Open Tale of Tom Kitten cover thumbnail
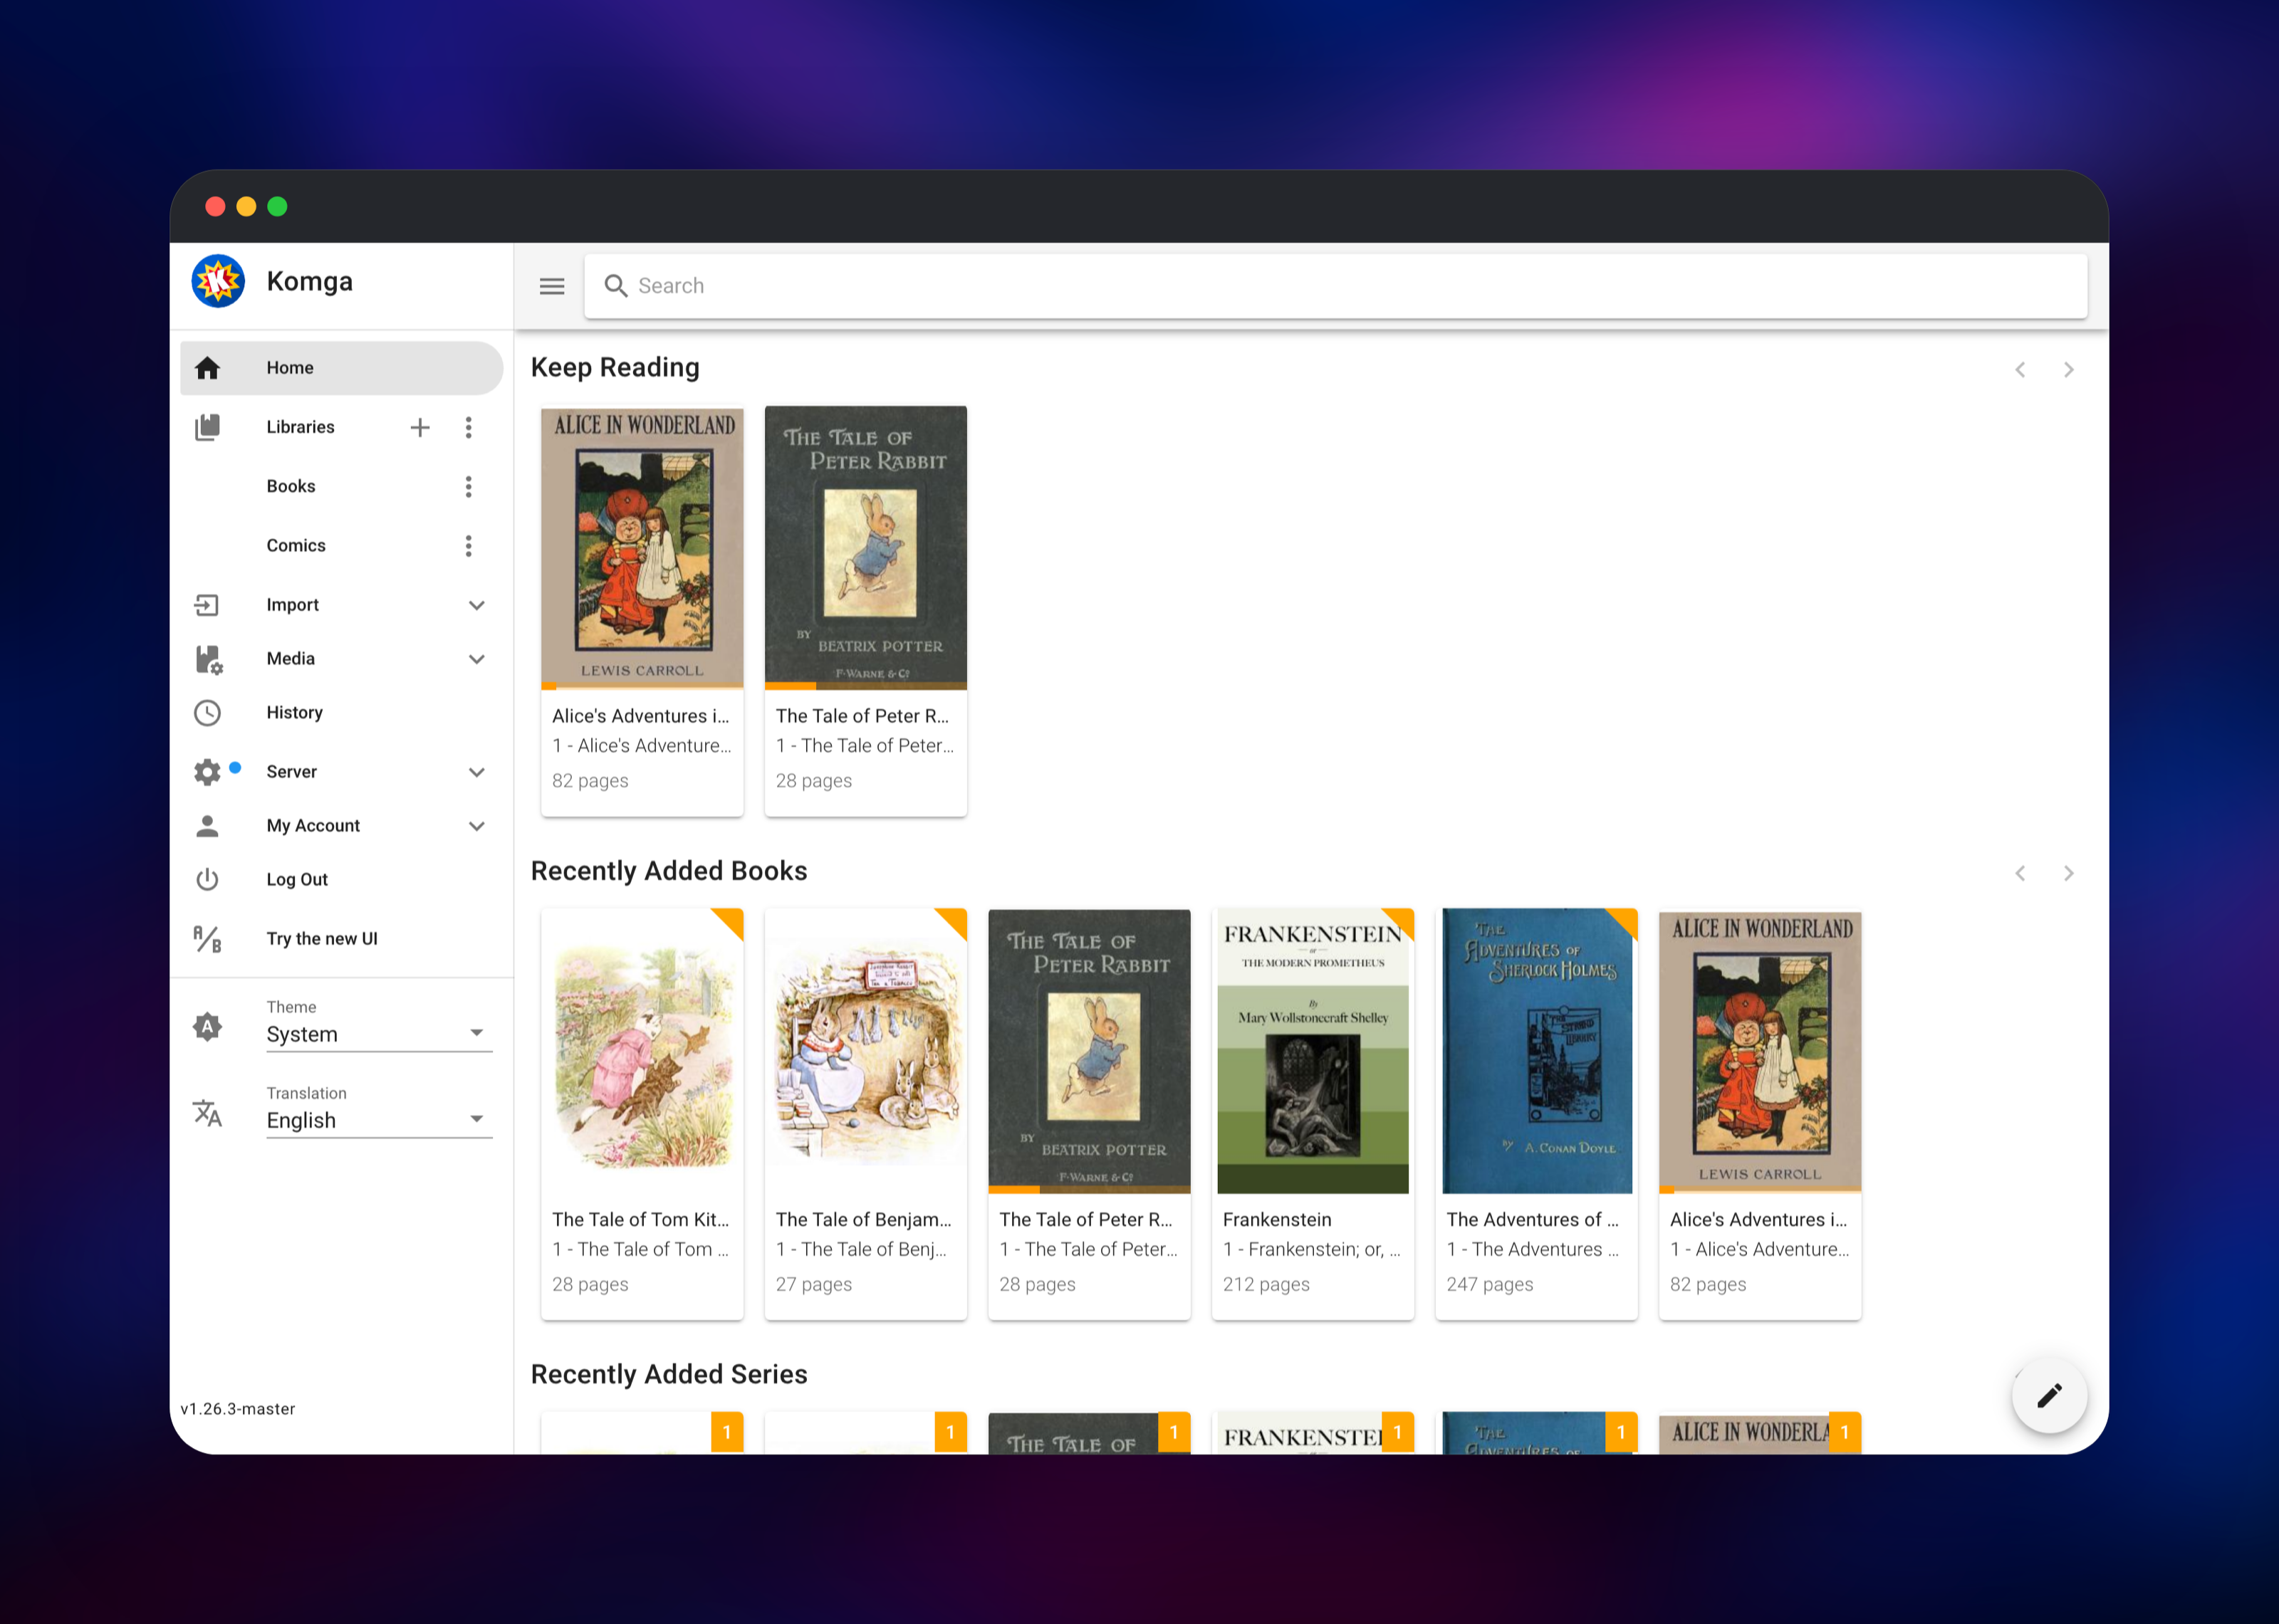 tap(642, 1051)
